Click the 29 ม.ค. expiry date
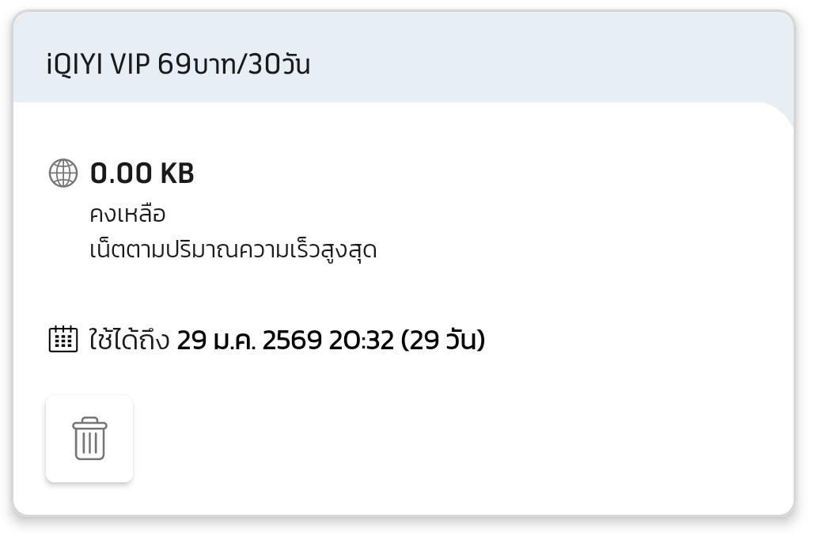The height and width of the screenshot is (533, 815). (215, 340)
